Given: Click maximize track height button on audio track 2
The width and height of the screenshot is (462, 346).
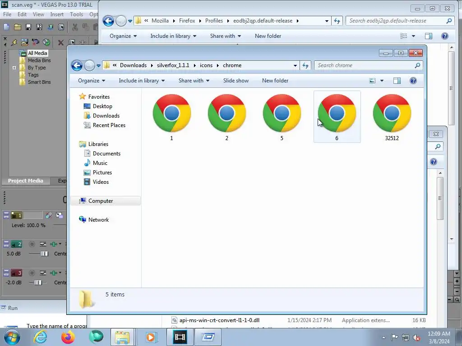Looking at the screenshot, I should click(x=6, y=246).
